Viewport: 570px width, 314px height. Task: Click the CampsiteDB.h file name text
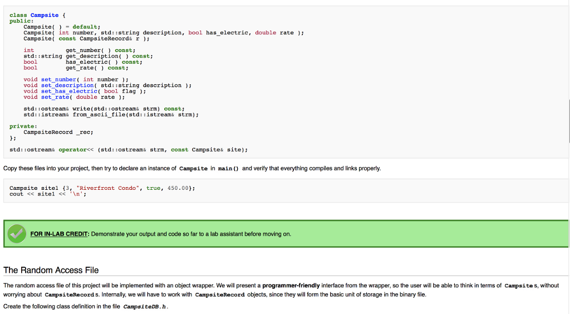[x=145, y=307]
